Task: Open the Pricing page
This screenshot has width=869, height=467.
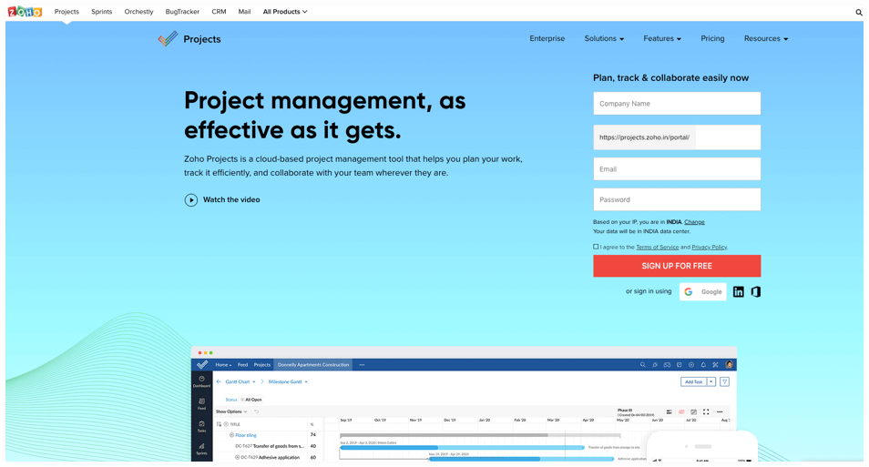Action: (x=712, y=39)
